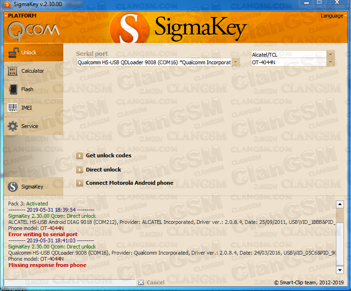Image resolution: width=351 pixels, height=291 pixels.
Task: Click the SigmaKey title bar app icon
Action: pyautogui.click(x=8, y=4)
